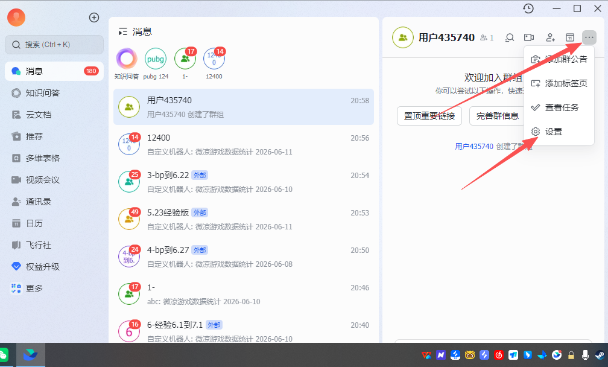The height and width of the screenshot is (367, 608).
Task: Focus the 搜索 (Ctrl + K) search box
Action: pos(54,45)
